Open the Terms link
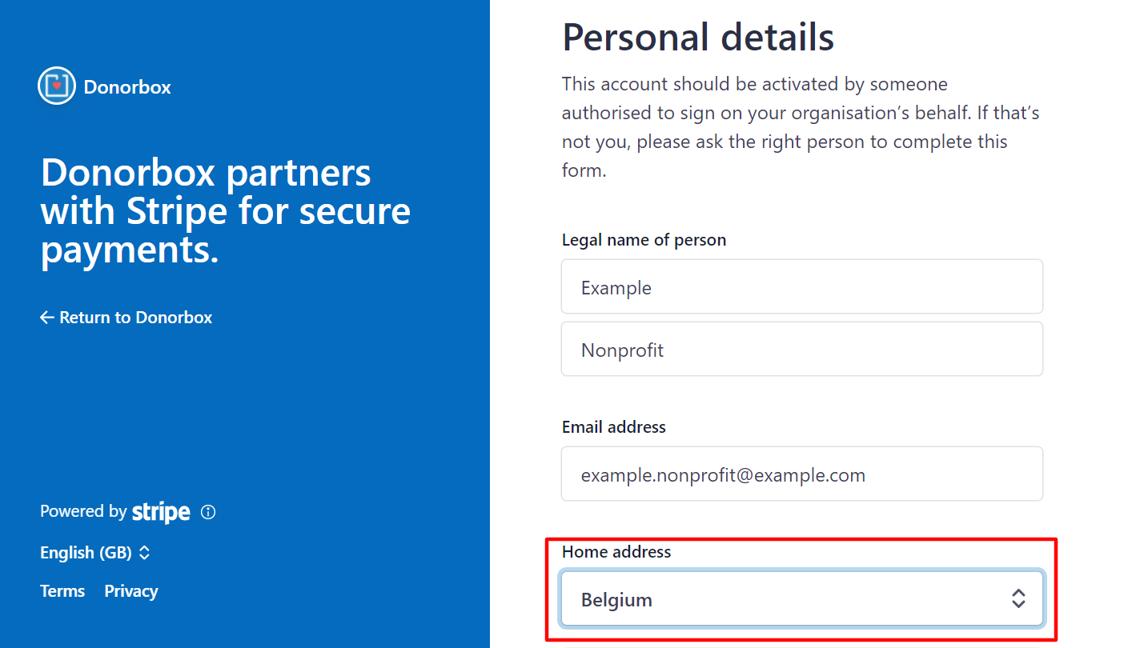 pyautogui.click(x=62, y=591)
